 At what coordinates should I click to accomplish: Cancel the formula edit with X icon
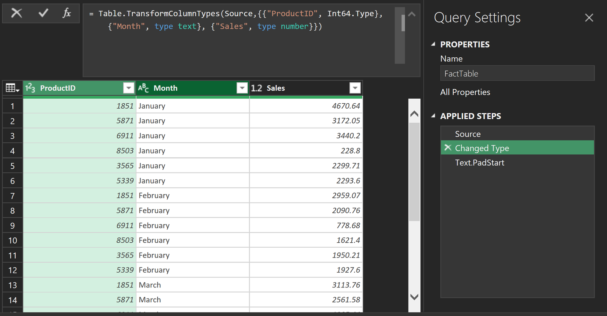click(16, 13)
